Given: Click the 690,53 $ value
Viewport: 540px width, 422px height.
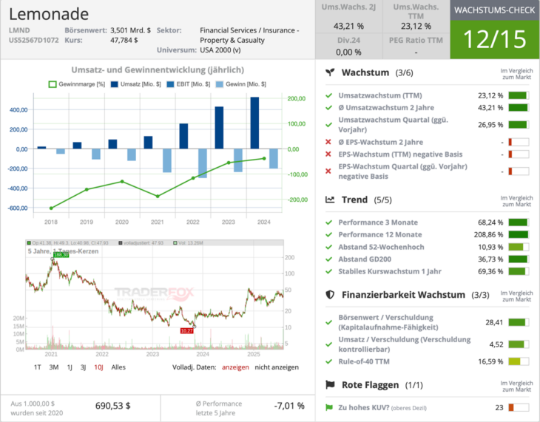Looking at the screenshot, I should 113,406.
